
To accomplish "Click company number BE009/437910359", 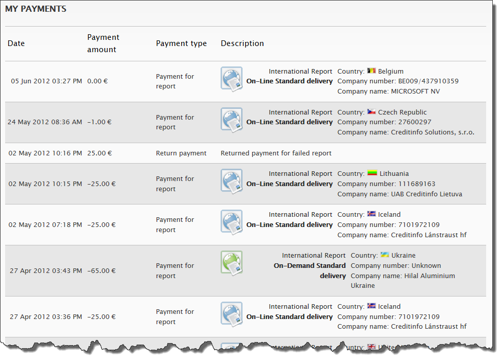I will [x=428, y=81].
